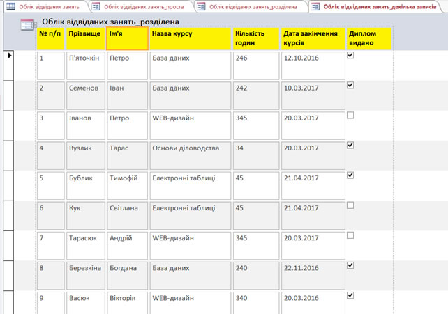This screenshot has height=314, width=448.
Task: Tick the diploma checkbox for Кук Світлана
Action: tap(350, 205)
